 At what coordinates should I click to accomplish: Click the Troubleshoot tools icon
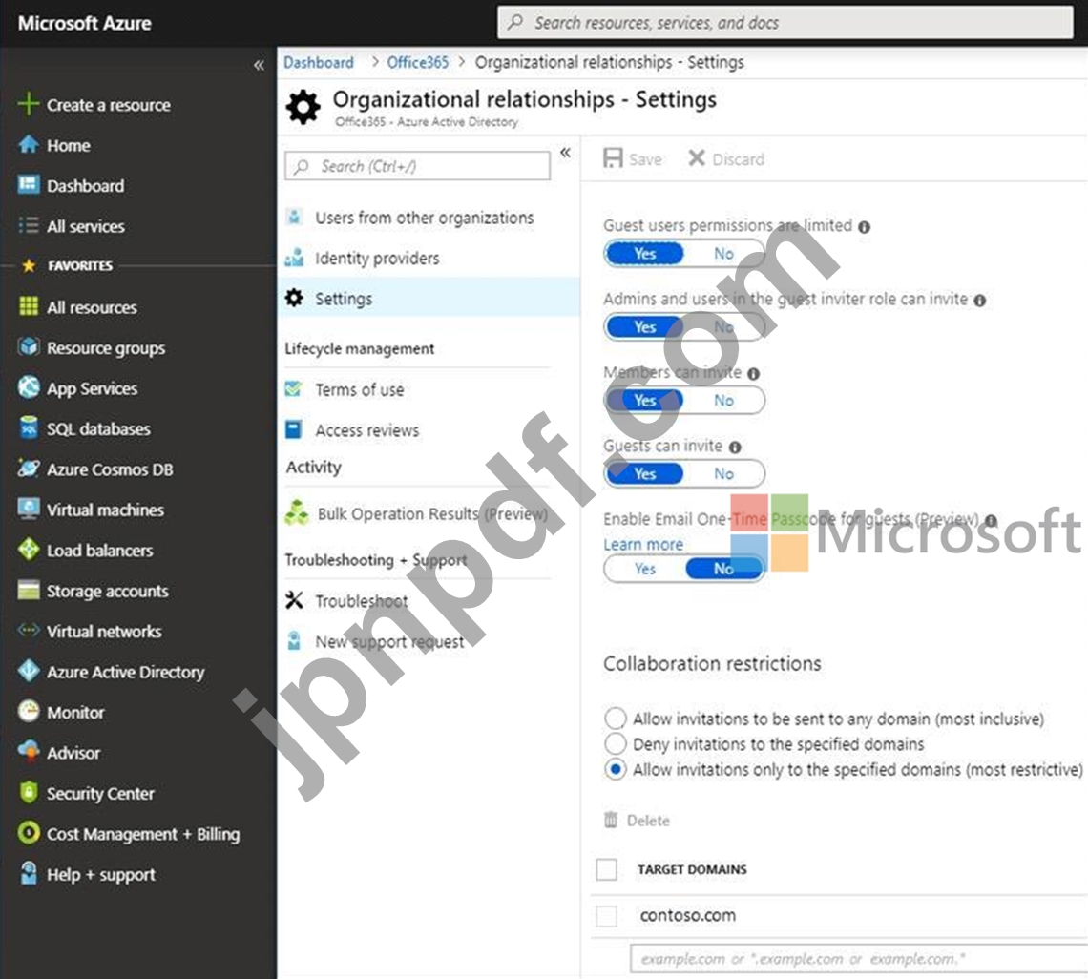pyautogui.click(x=294, y=600)
